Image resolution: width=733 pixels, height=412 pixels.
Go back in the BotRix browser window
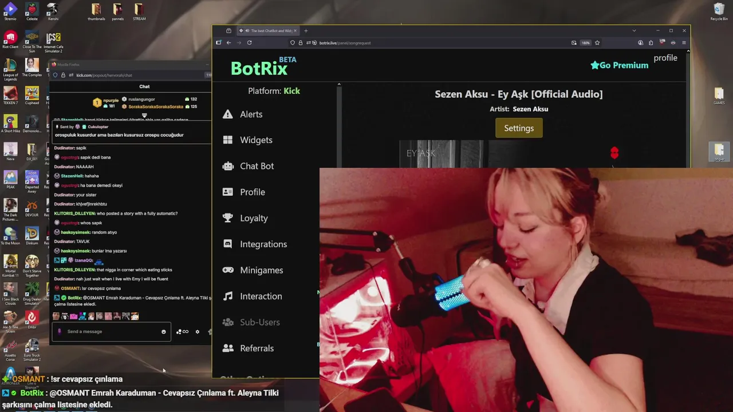pos(228,42)
